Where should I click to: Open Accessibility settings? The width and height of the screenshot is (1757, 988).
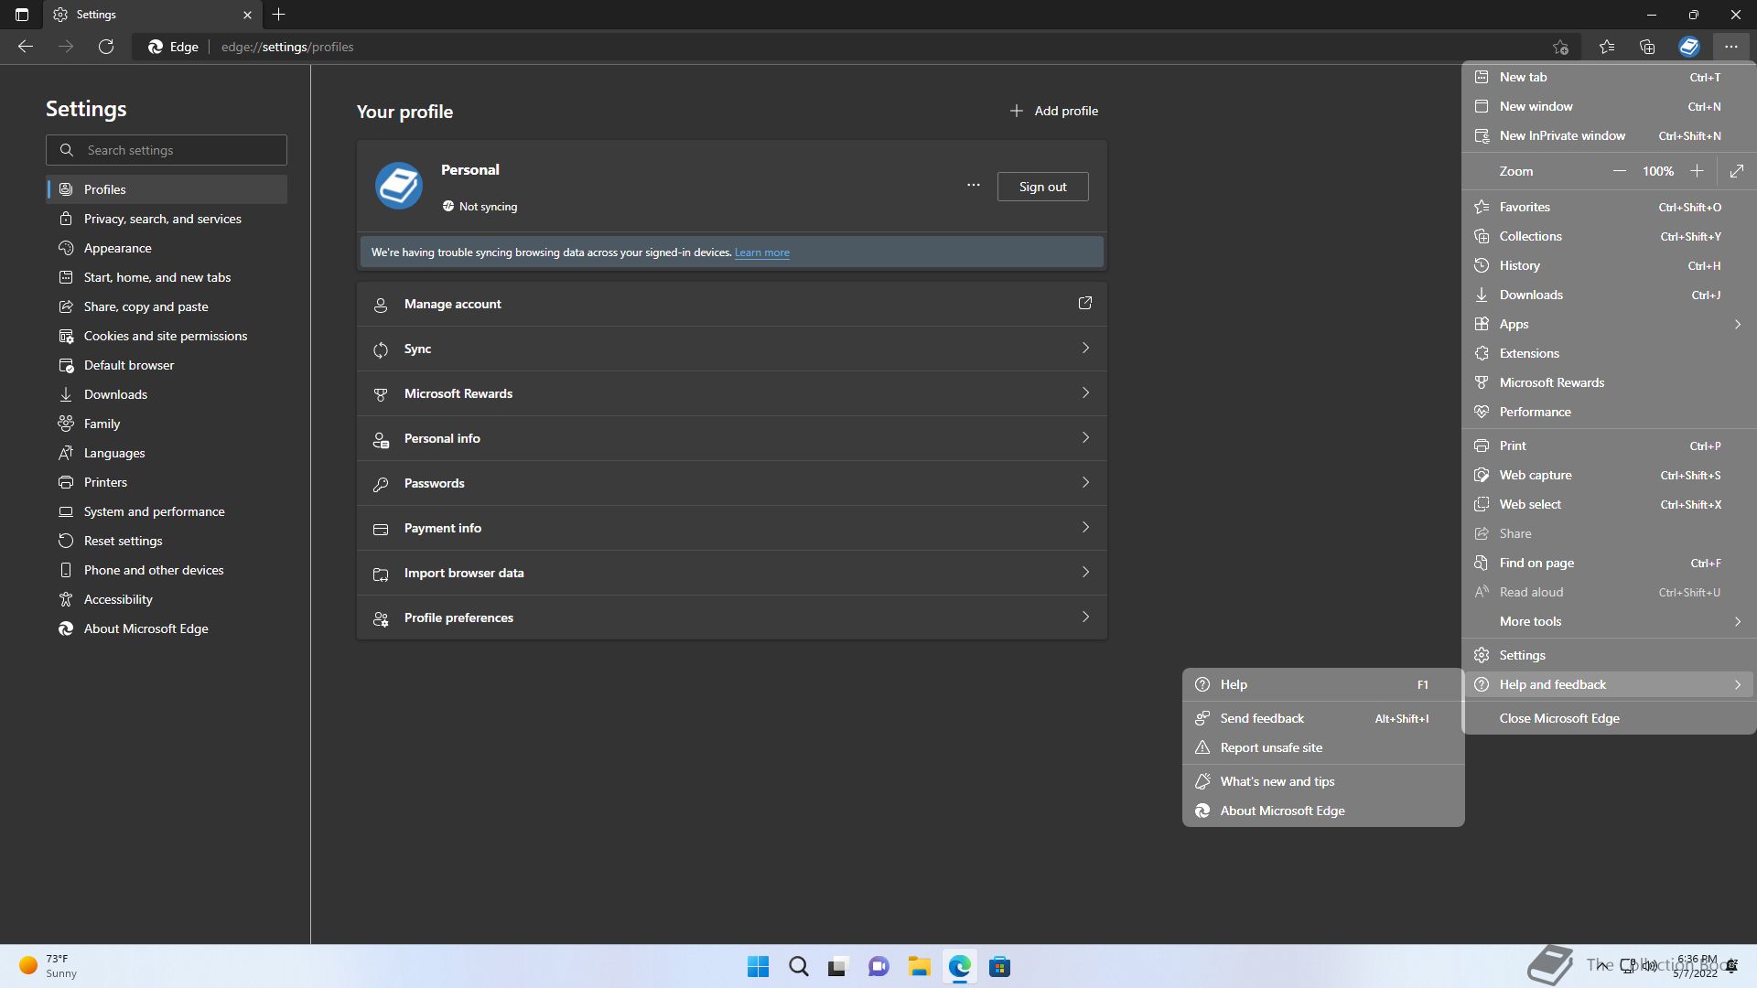point(167,599)
